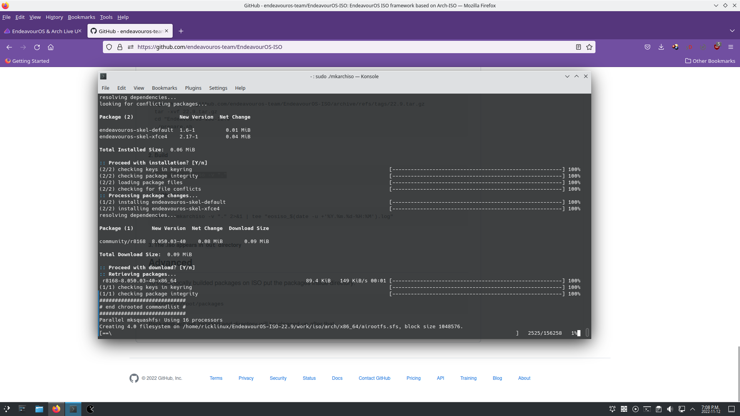Select the GitHub endeavouros-team tab
Image resolution: width=740 pixels, height=416 pixels.
point(130,31)
